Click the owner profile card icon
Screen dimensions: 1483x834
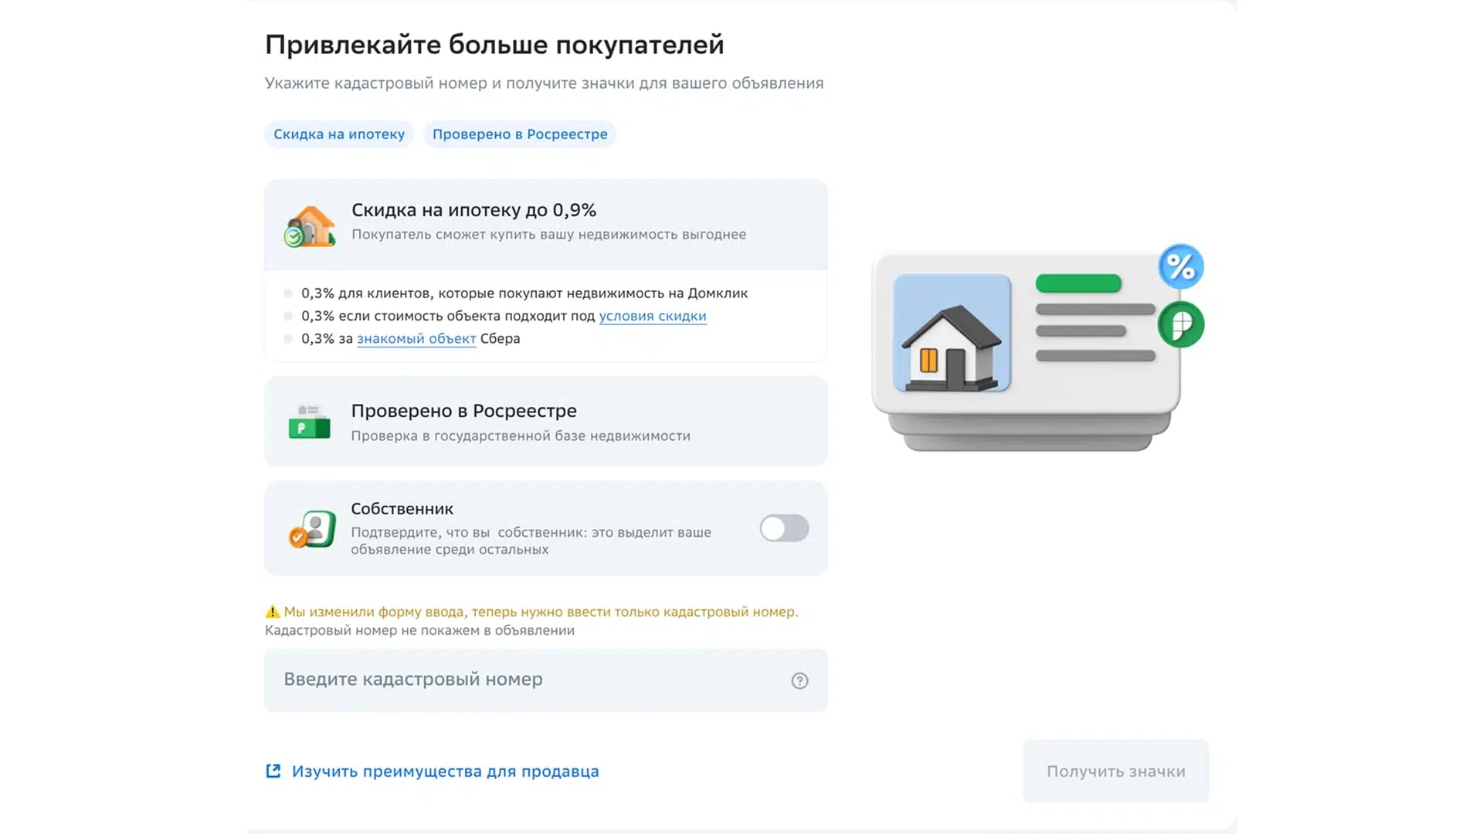tap(313, 529)
